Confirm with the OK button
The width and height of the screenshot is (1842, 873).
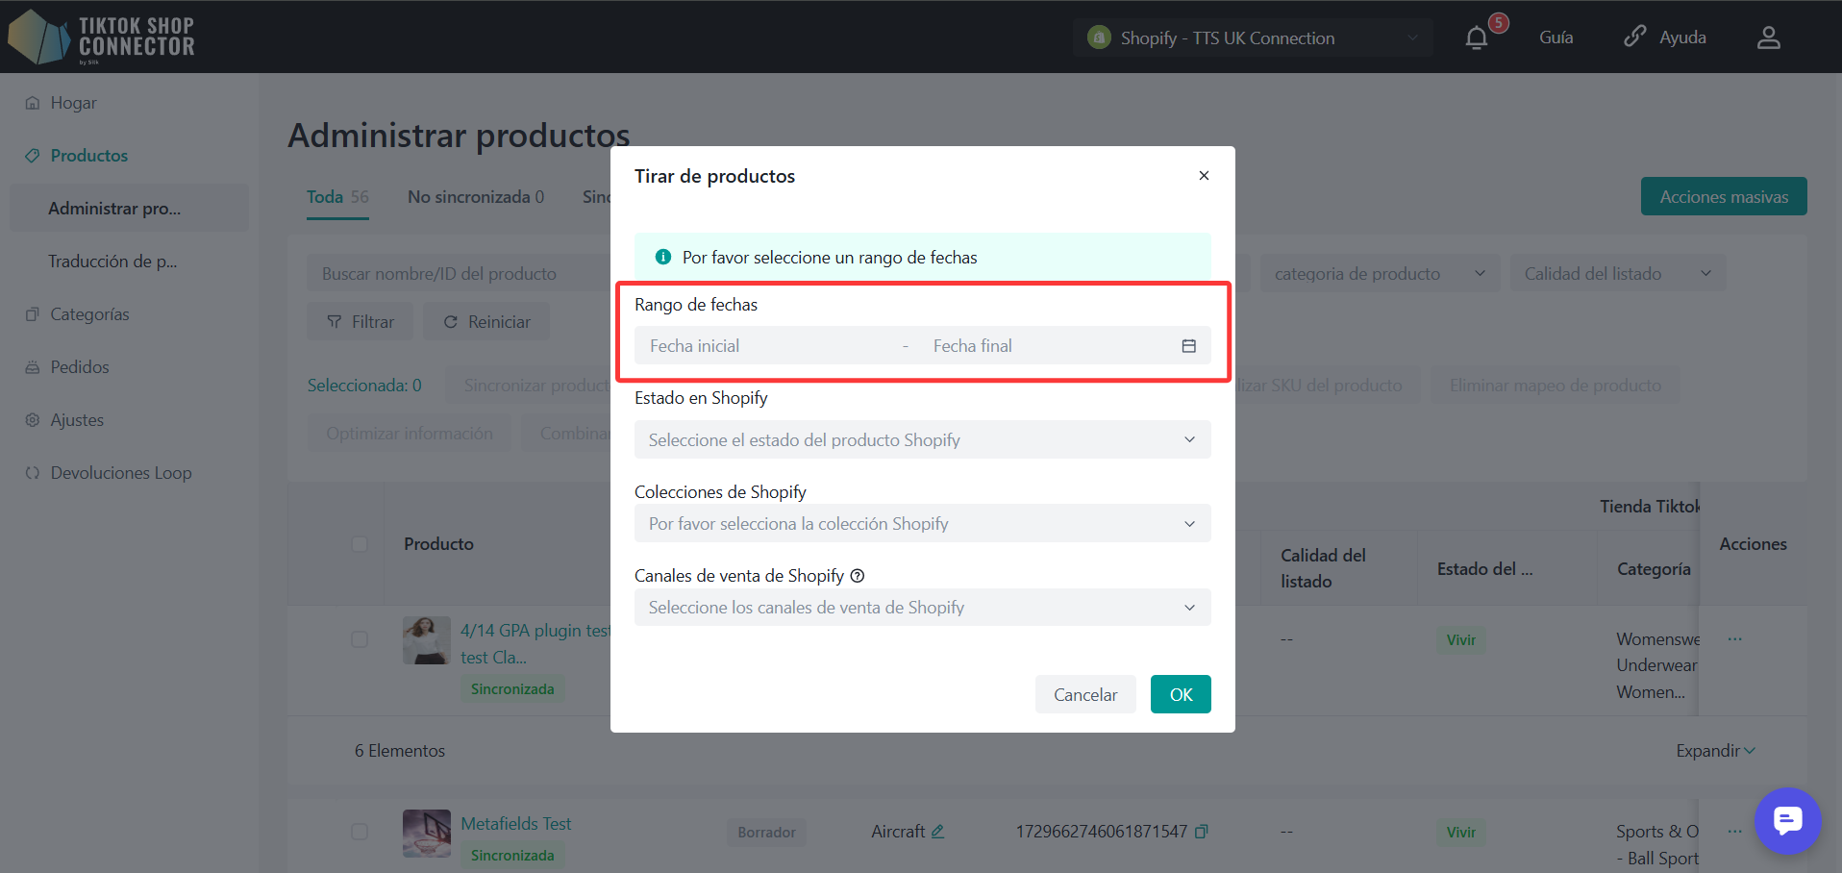tap(1180, 694)
